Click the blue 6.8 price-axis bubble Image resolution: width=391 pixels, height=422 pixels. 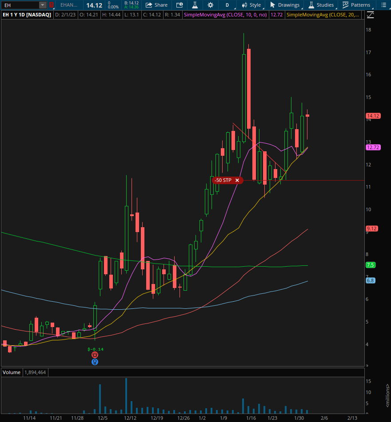(371, 281)
